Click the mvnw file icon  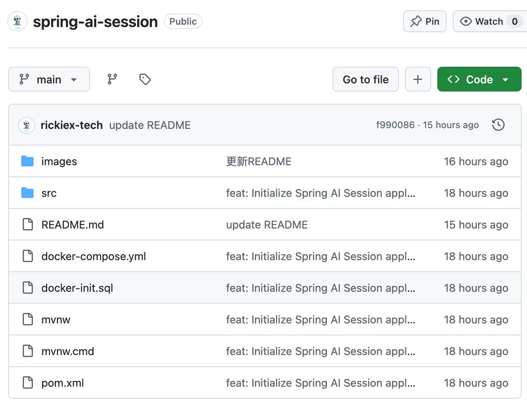click(28, 320)
